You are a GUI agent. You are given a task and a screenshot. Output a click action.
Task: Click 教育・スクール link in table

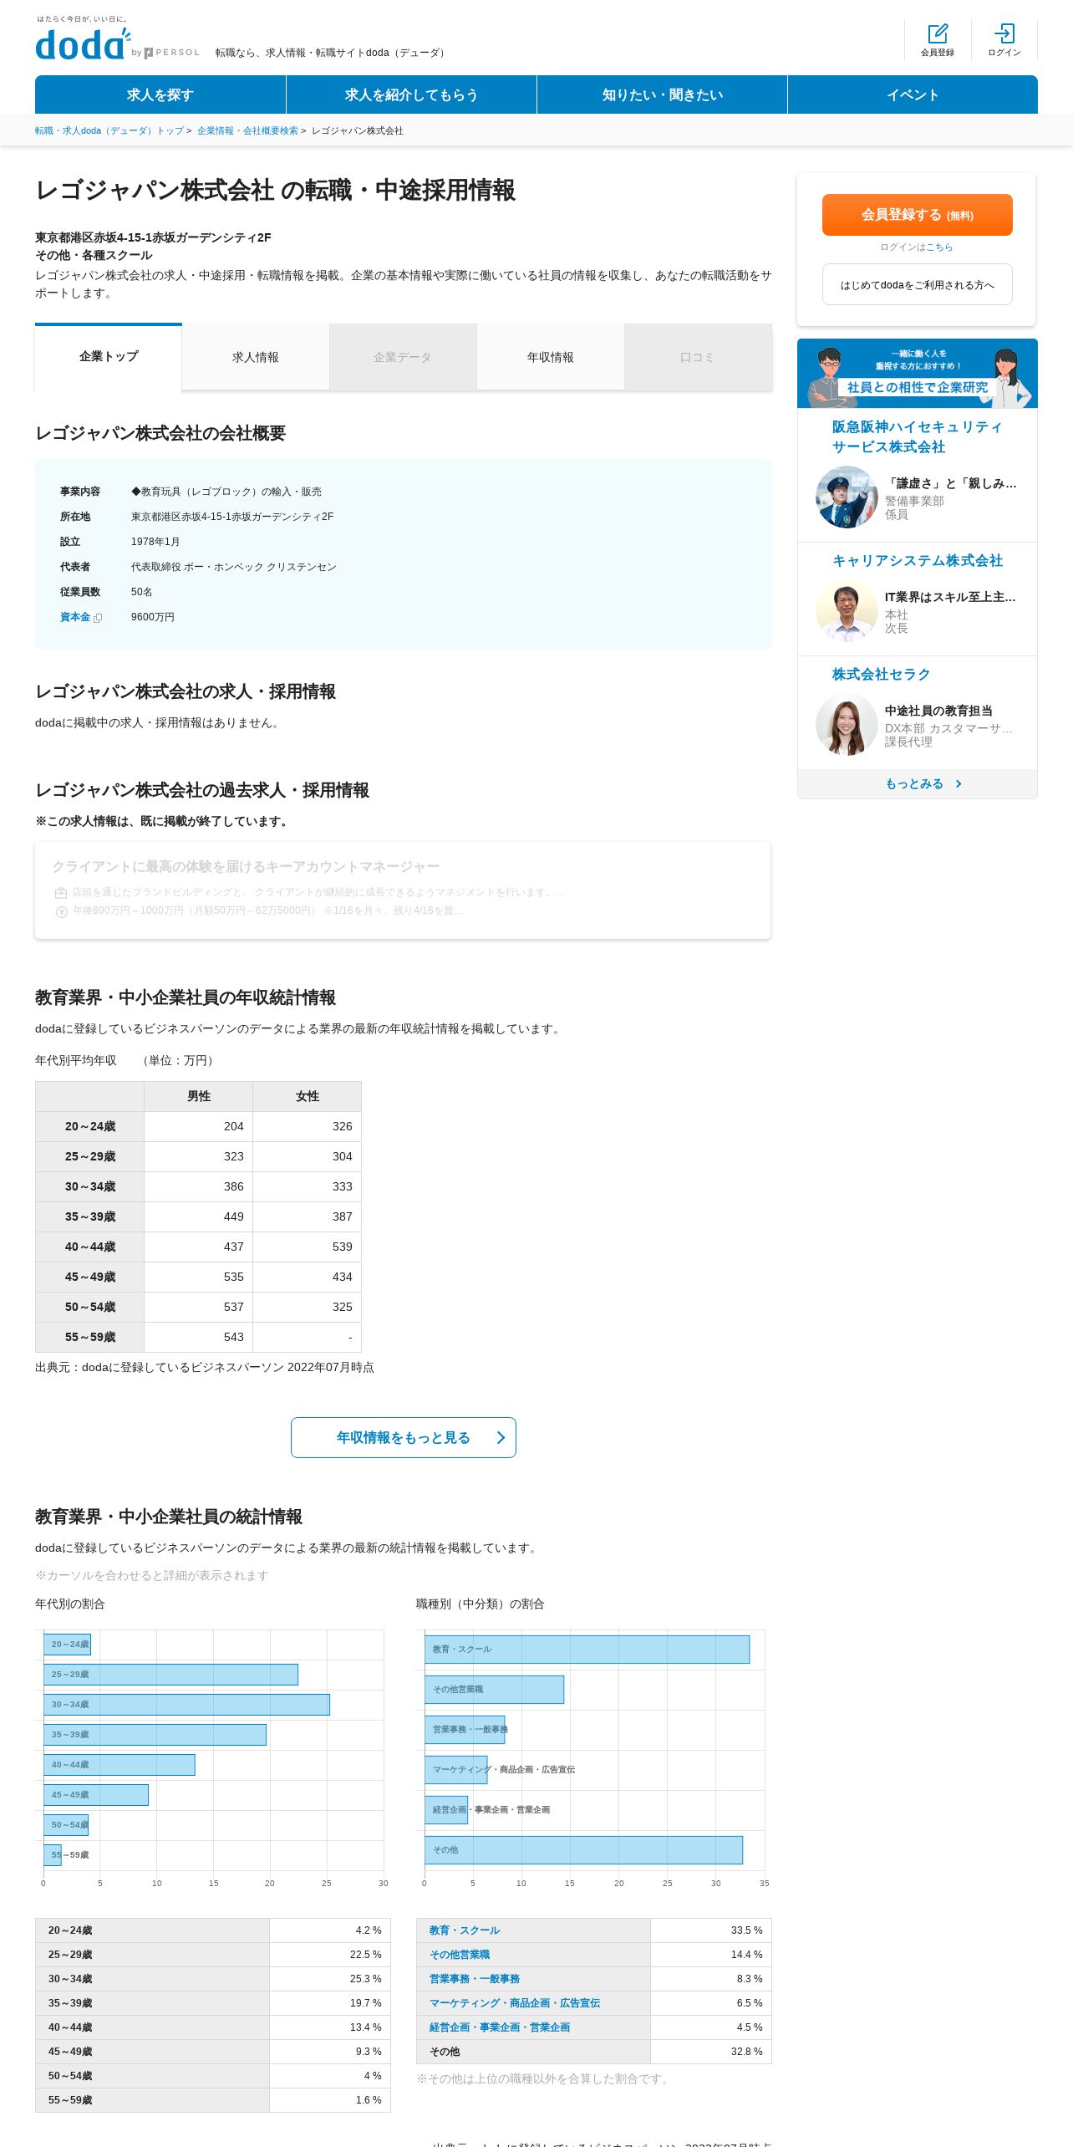click(465, 1930)
